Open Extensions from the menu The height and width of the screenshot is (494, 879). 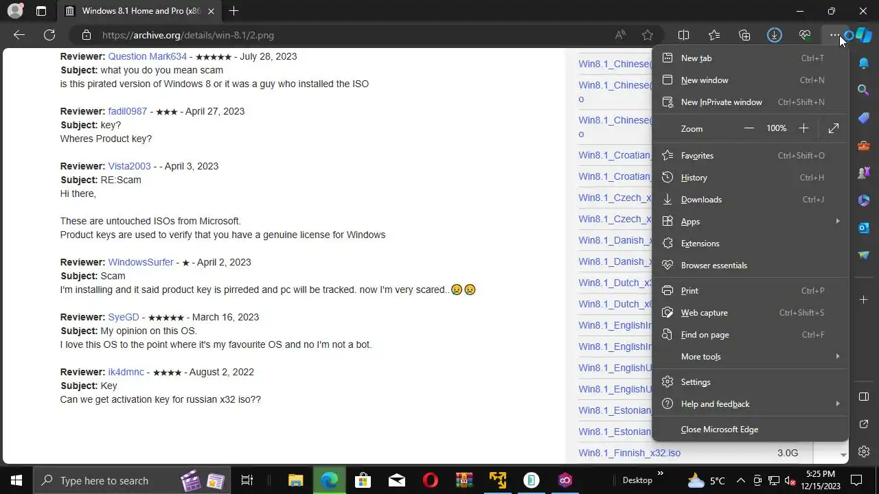(750, 244)
